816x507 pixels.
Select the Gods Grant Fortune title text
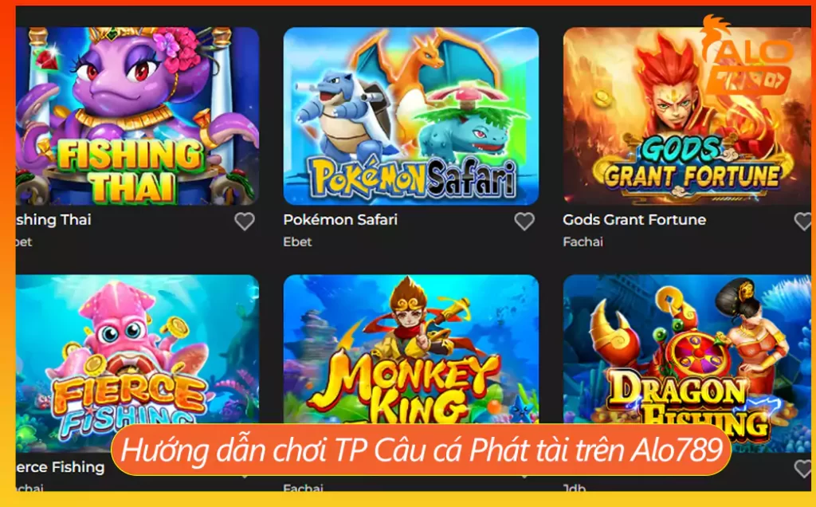[634, 220]
